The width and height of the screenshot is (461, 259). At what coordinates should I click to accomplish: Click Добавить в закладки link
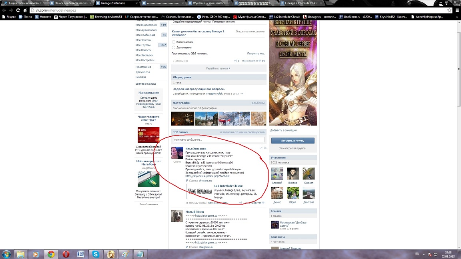tap(283, 130)
